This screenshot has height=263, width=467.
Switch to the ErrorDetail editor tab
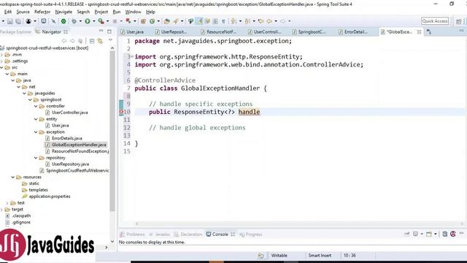353,31
